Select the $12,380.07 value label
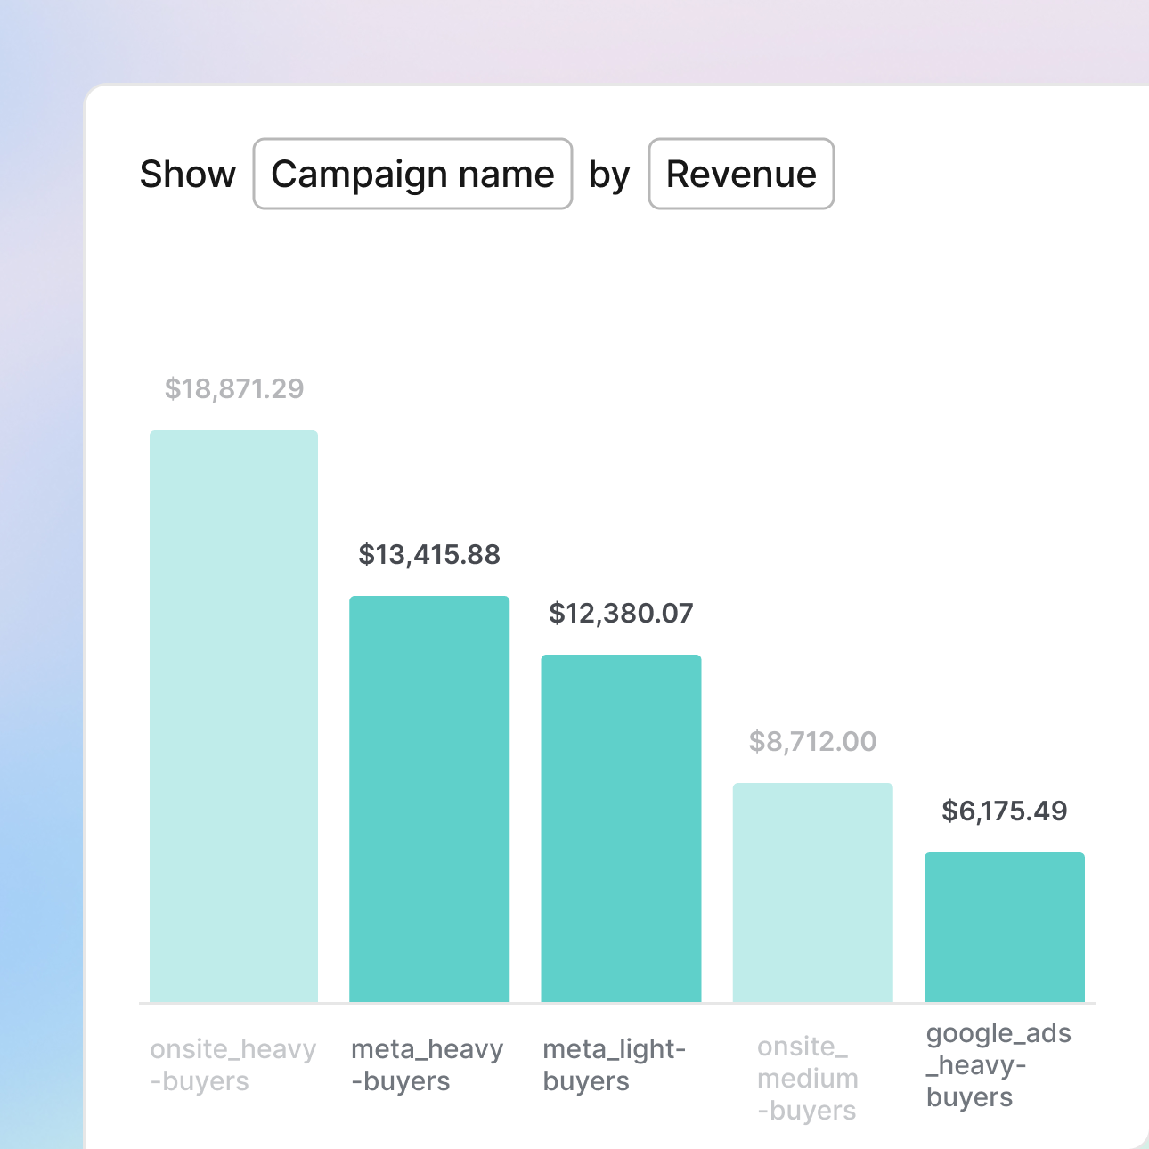The width and height of the screenshot is (1149, 1149). 621,614
